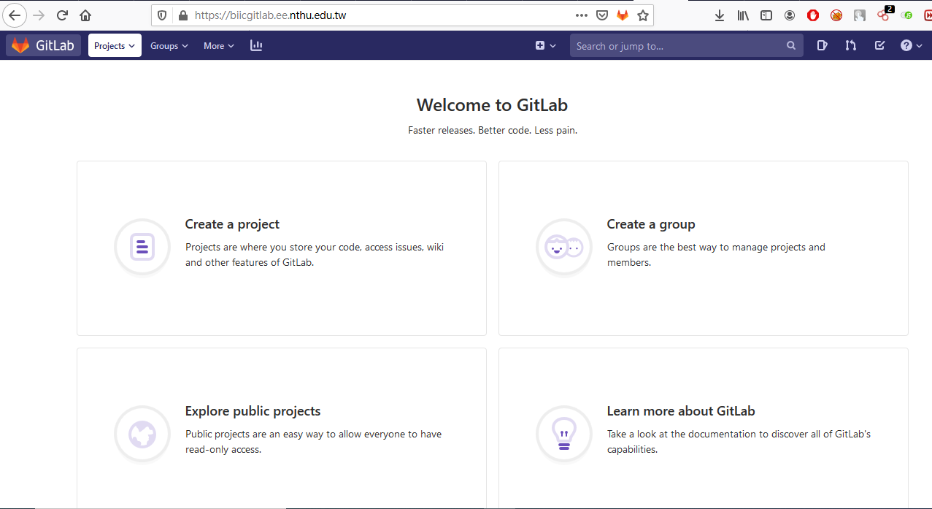Screen dimensions: 932x509
Task: Open the browser downloads arrow
Action: tap(720, 15)
